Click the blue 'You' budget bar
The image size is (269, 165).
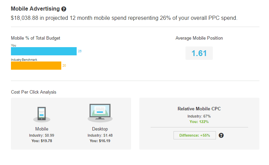pos(44,51)
